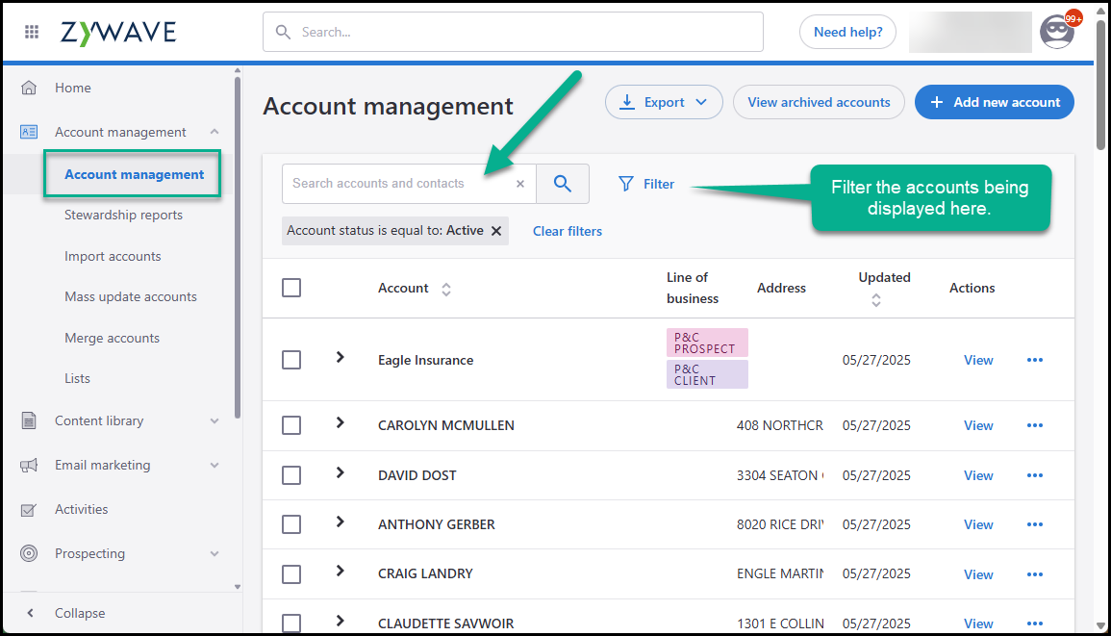The image size is (1111, 636).
Task: Click View archived accounts button
Action: pos(819,102)
